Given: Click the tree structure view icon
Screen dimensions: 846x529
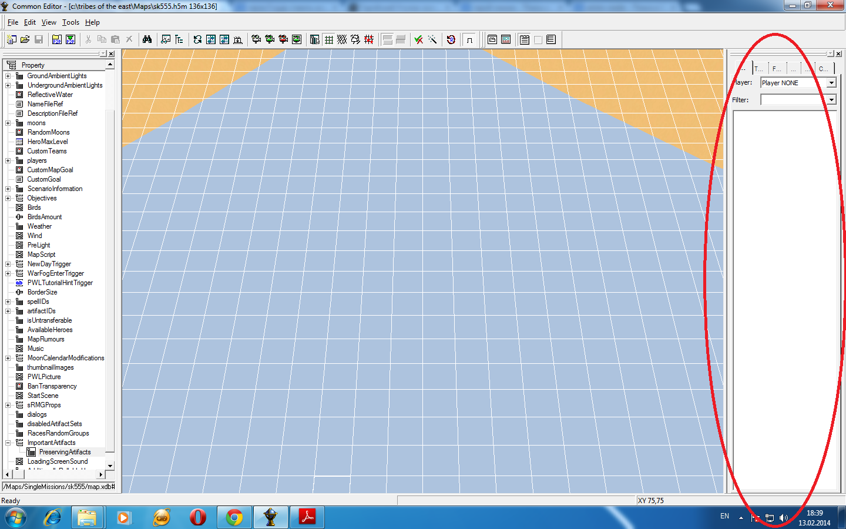Looking at the screenshot, I should [x=179, y=39].
